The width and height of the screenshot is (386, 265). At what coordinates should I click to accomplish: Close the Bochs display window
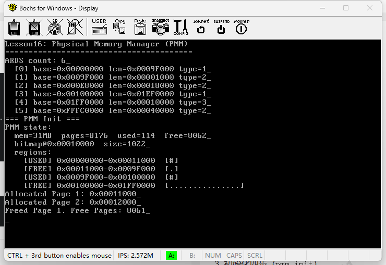click(370, 8)
